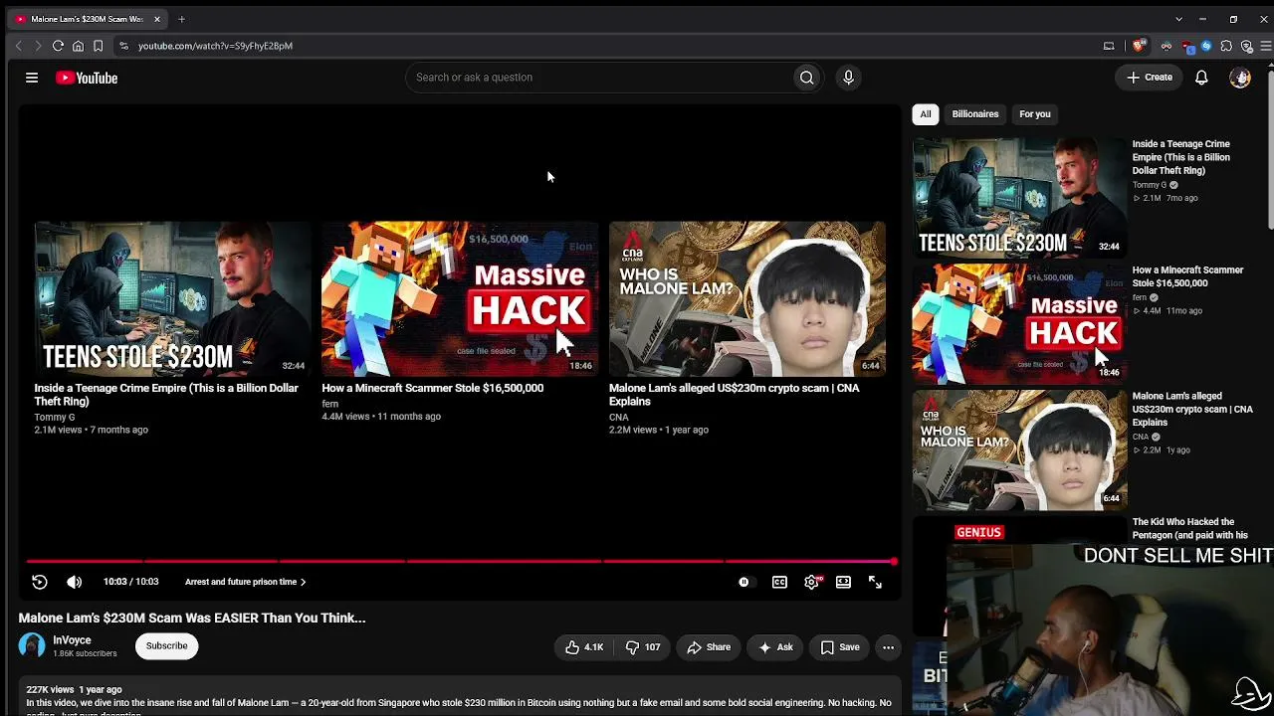Click the sidebar 'Who is Malone Lam?' thumbnail
Viewport: 1274px width, 716px height.
(1019, 449)
